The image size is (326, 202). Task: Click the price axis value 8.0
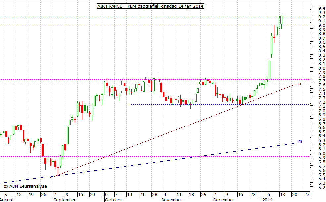[x=321, y=68]
